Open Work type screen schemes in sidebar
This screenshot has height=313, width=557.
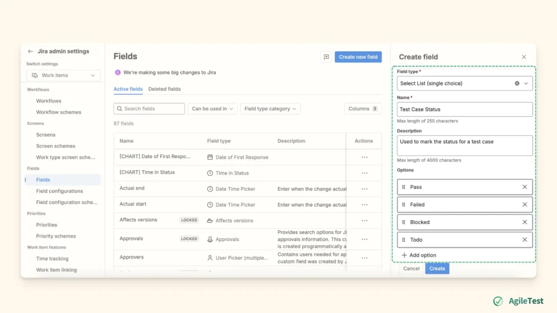[65, 157]
